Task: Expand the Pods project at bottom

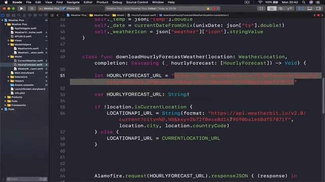Action: [x=2, y=109]
